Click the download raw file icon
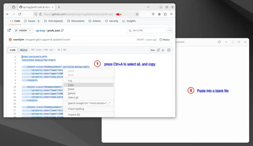Viewport: 253px width, 146px height. (x=163, y=50)
